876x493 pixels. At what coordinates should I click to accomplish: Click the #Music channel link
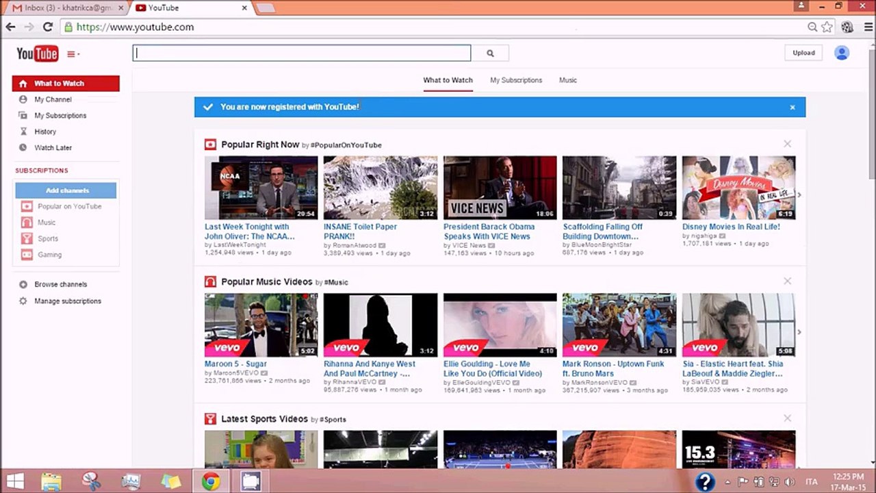[335, 282]
